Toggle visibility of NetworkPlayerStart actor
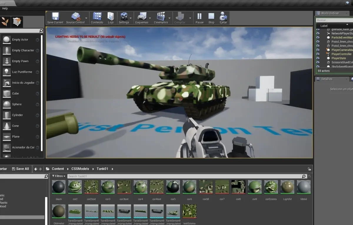This screenshot has width=353, height=225. click(318, 33)
